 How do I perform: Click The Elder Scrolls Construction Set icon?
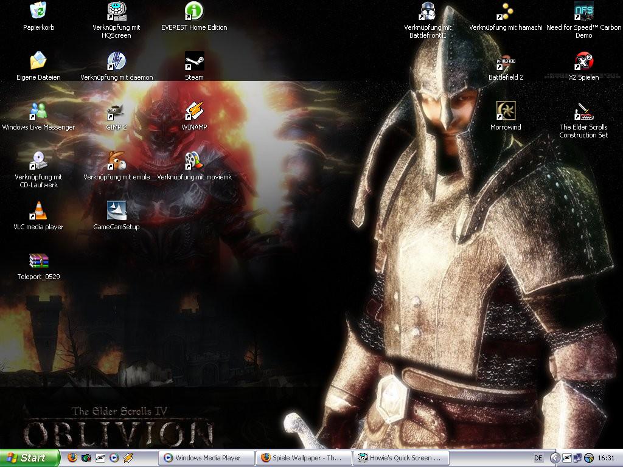pos(583,111)
